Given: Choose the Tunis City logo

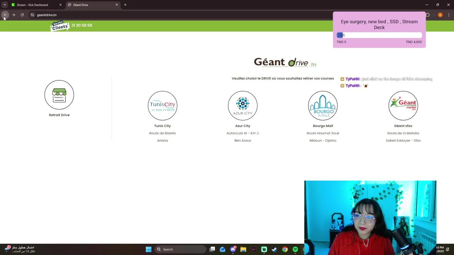Looking at the screenshot, I should (x=162, y=106).
